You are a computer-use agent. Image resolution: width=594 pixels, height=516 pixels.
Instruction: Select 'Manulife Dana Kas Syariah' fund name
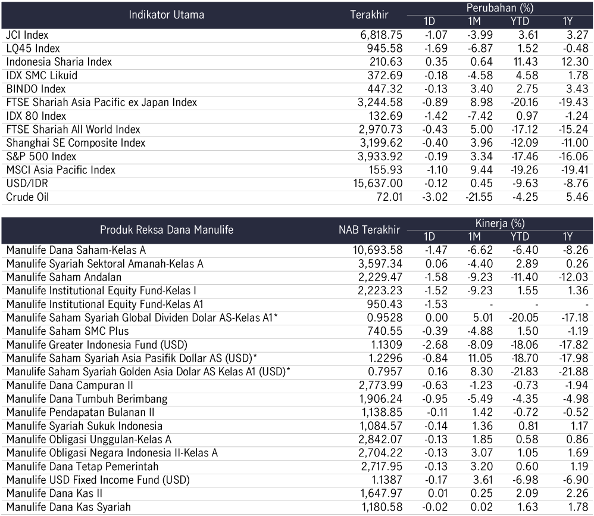68,507
